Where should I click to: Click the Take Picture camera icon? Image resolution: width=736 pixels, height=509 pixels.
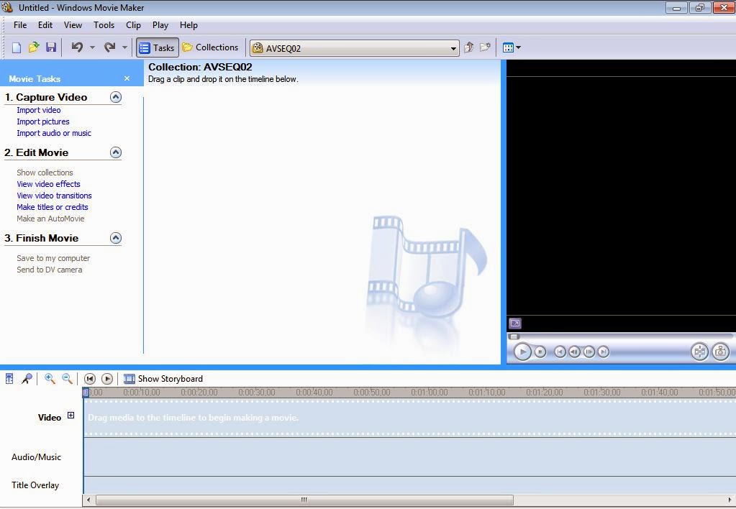[x=720, y=352]
